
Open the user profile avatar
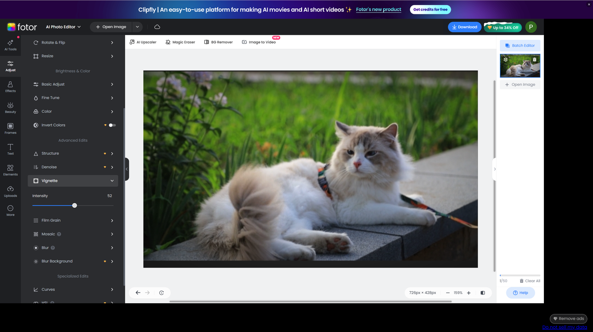click(x=531, y=27)
